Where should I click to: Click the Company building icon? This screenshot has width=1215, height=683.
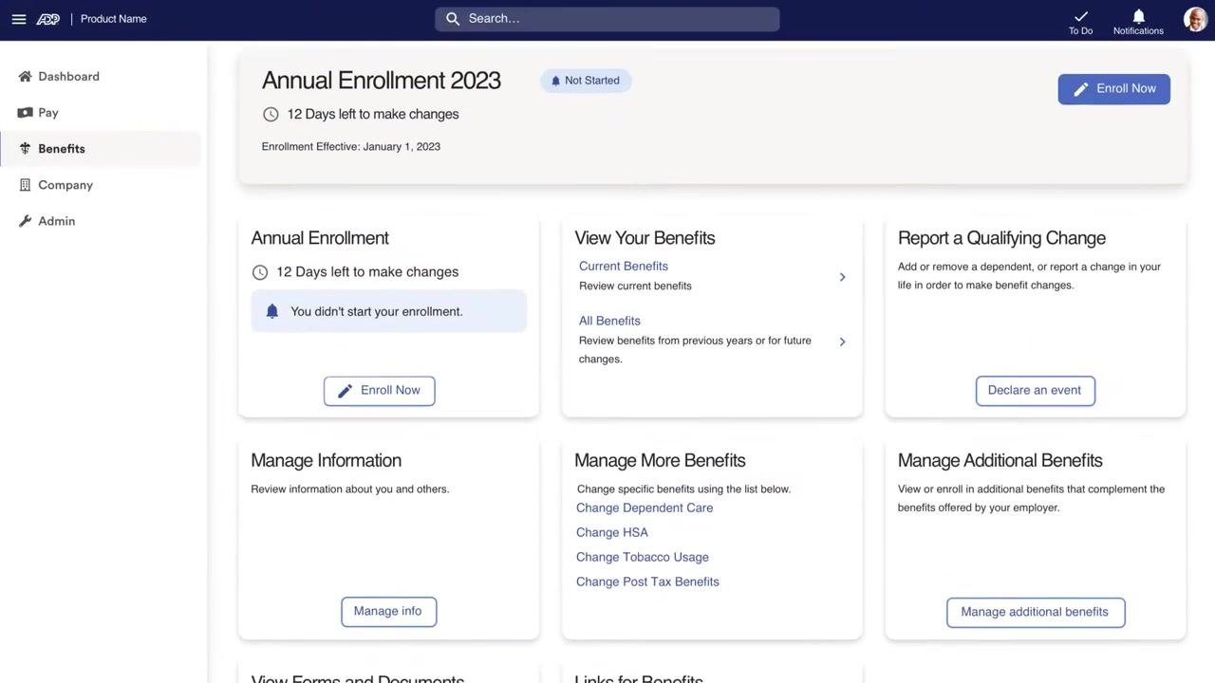pyautogui.click(x=25, y=185)
